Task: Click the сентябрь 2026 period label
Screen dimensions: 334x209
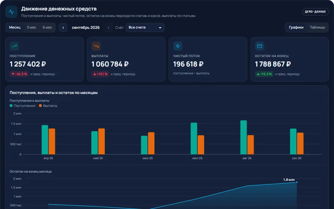Action: (86, 27)
